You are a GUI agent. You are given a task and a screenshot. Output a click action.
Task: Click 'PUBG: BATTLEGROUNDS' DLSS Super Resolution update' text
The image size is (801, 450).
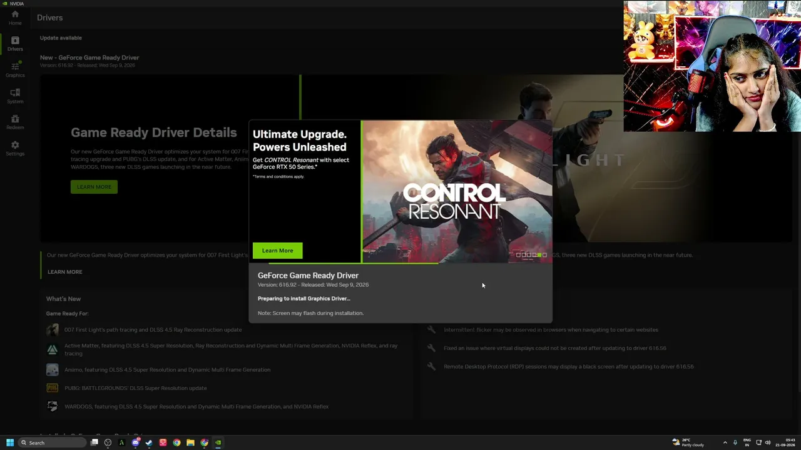point(135,388)
